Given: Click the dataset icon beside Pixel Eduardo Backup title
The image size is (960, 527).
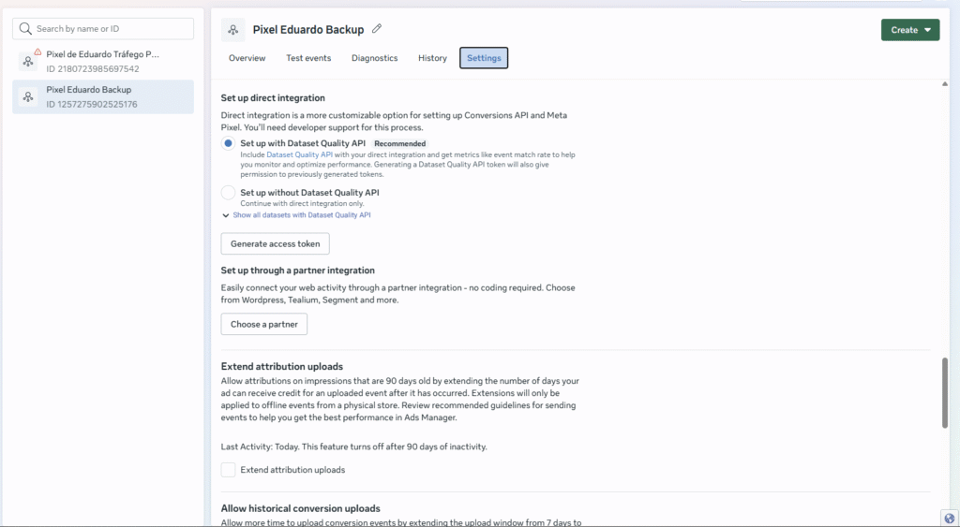Looking at the screenshot, I should 232,30.
